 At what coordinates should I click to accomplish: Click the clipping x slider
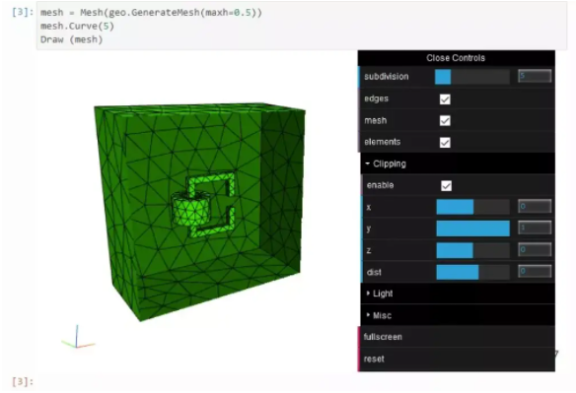[x=472, y=207]
